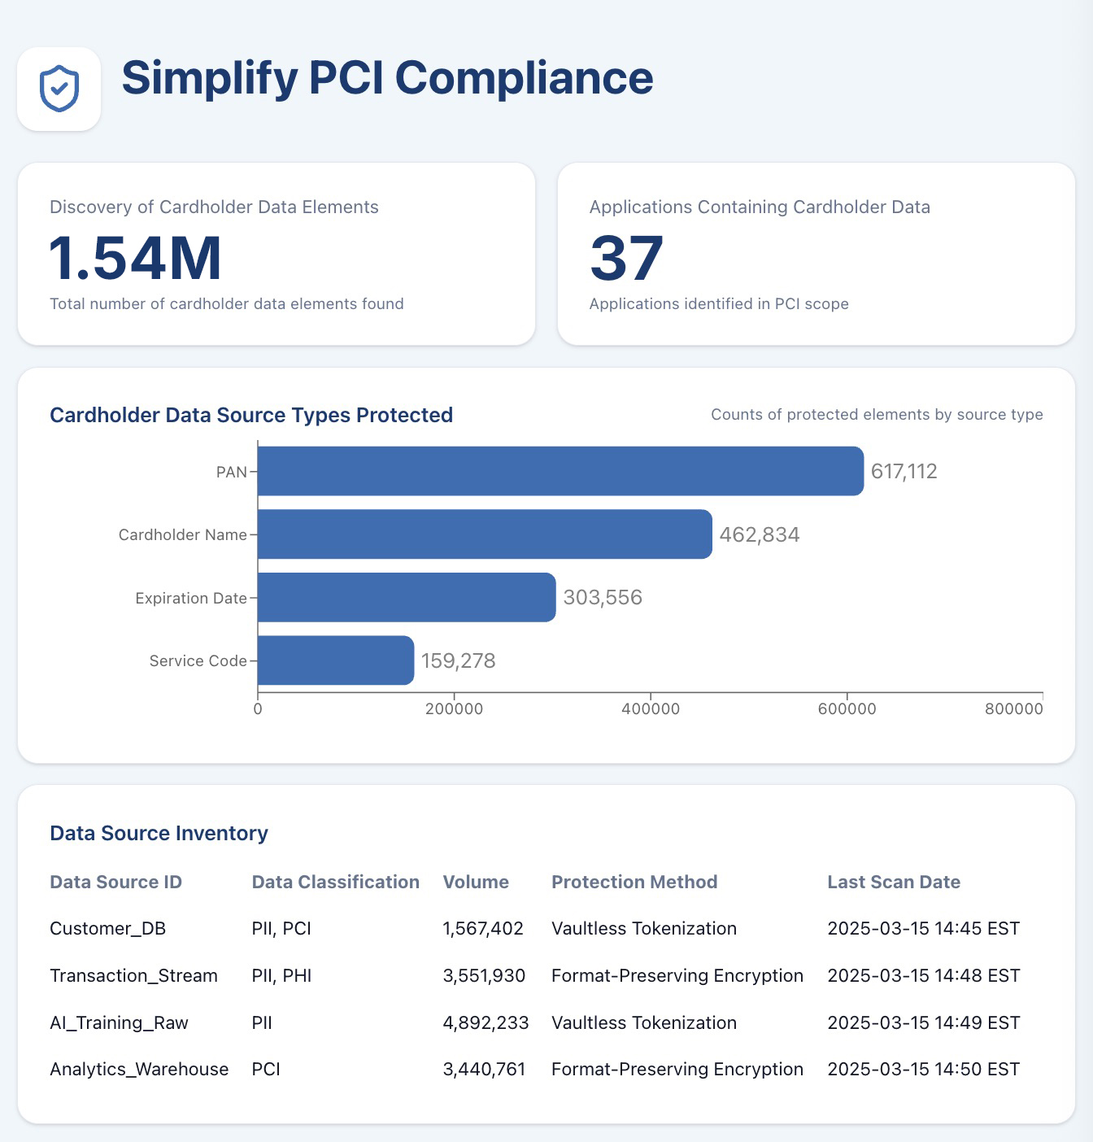
Task: Click the Expiration Date bar
Action: pos(407,598)
